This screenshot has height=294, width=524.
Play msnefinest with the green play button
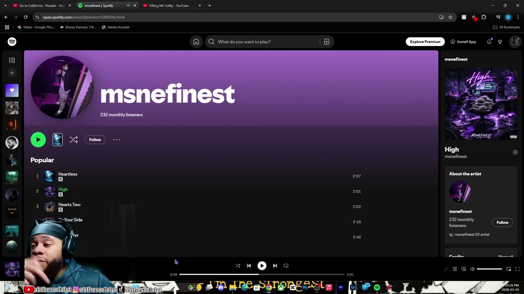[38, 140]
